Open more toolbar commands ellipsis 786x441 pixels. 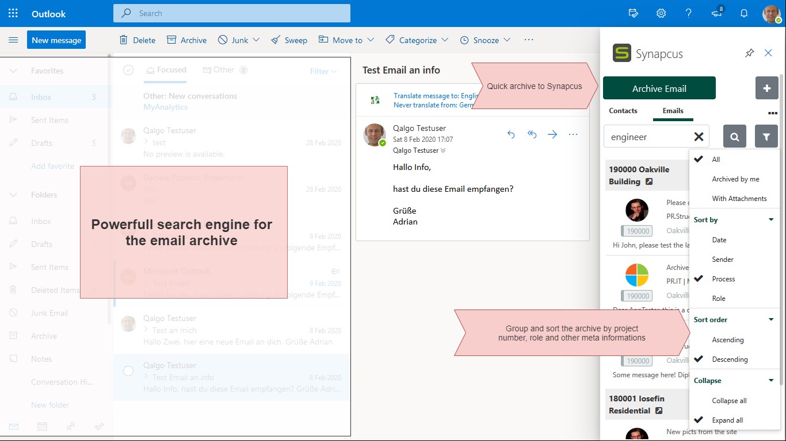tap(529, 40)
